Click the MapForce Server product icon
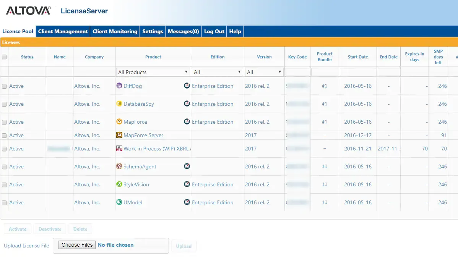The image size is (458, 257). [x=119, y=135]
